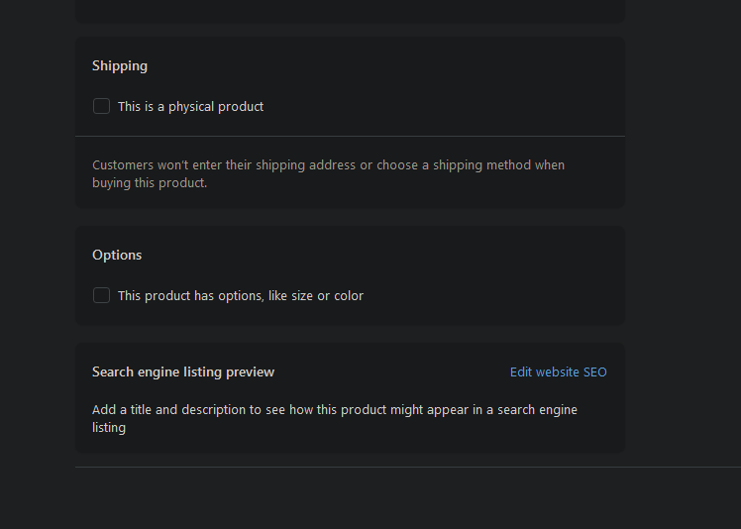
Task: Click the Shipping section heading
Action: click(x=120, y=65)
